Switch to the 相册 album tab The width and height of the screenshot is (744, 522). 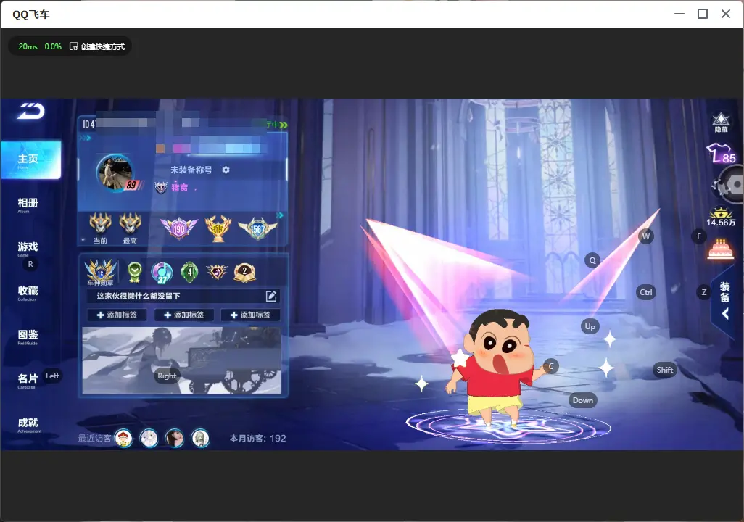coord(28,204)
